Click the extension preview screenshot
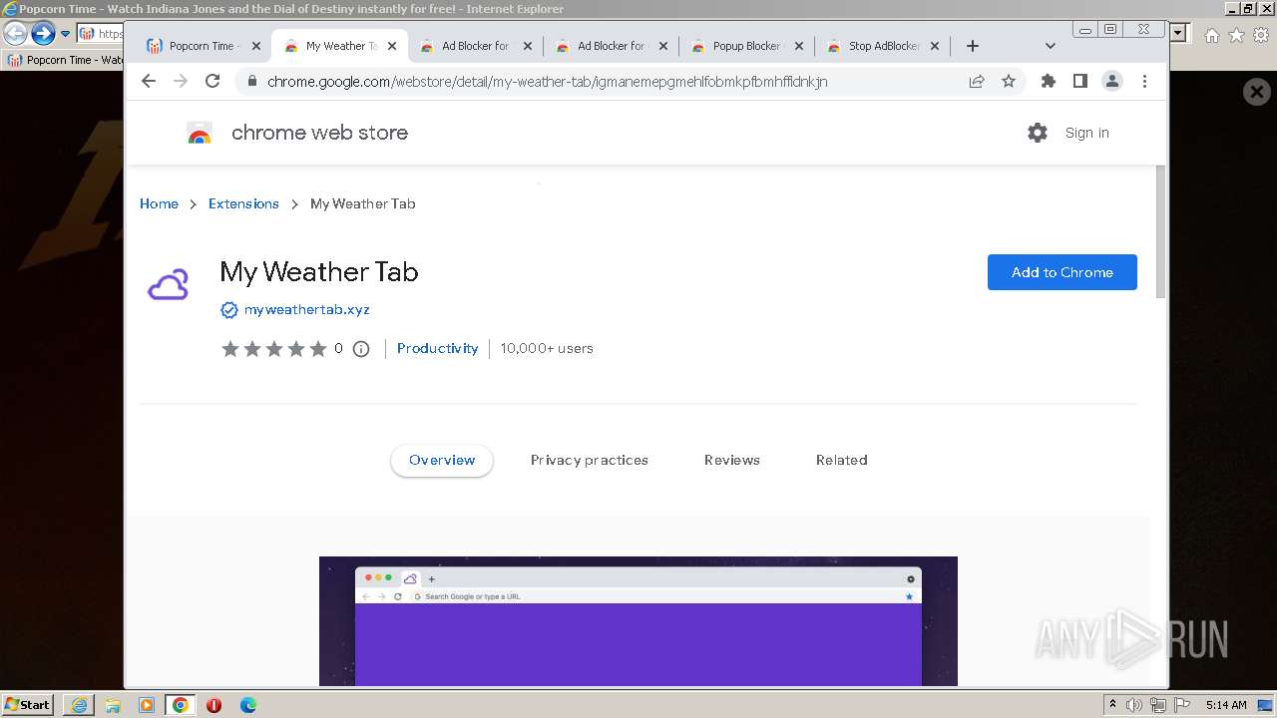The image size is (1277, 718). click(638, 621)
